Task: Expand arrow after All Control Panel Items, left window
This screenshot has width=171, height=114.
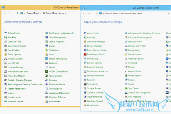Action: coord(65,13)
